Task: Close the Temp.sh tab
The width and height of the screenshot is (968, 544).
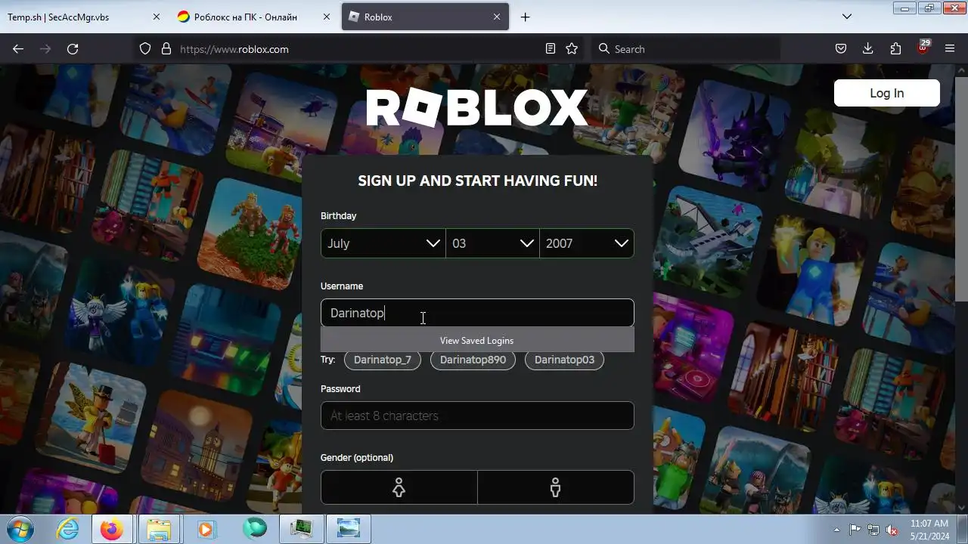Action: point(156,17)
